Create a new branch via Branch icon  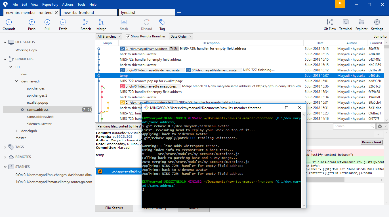pyautogui.click(x=85, y=22)
